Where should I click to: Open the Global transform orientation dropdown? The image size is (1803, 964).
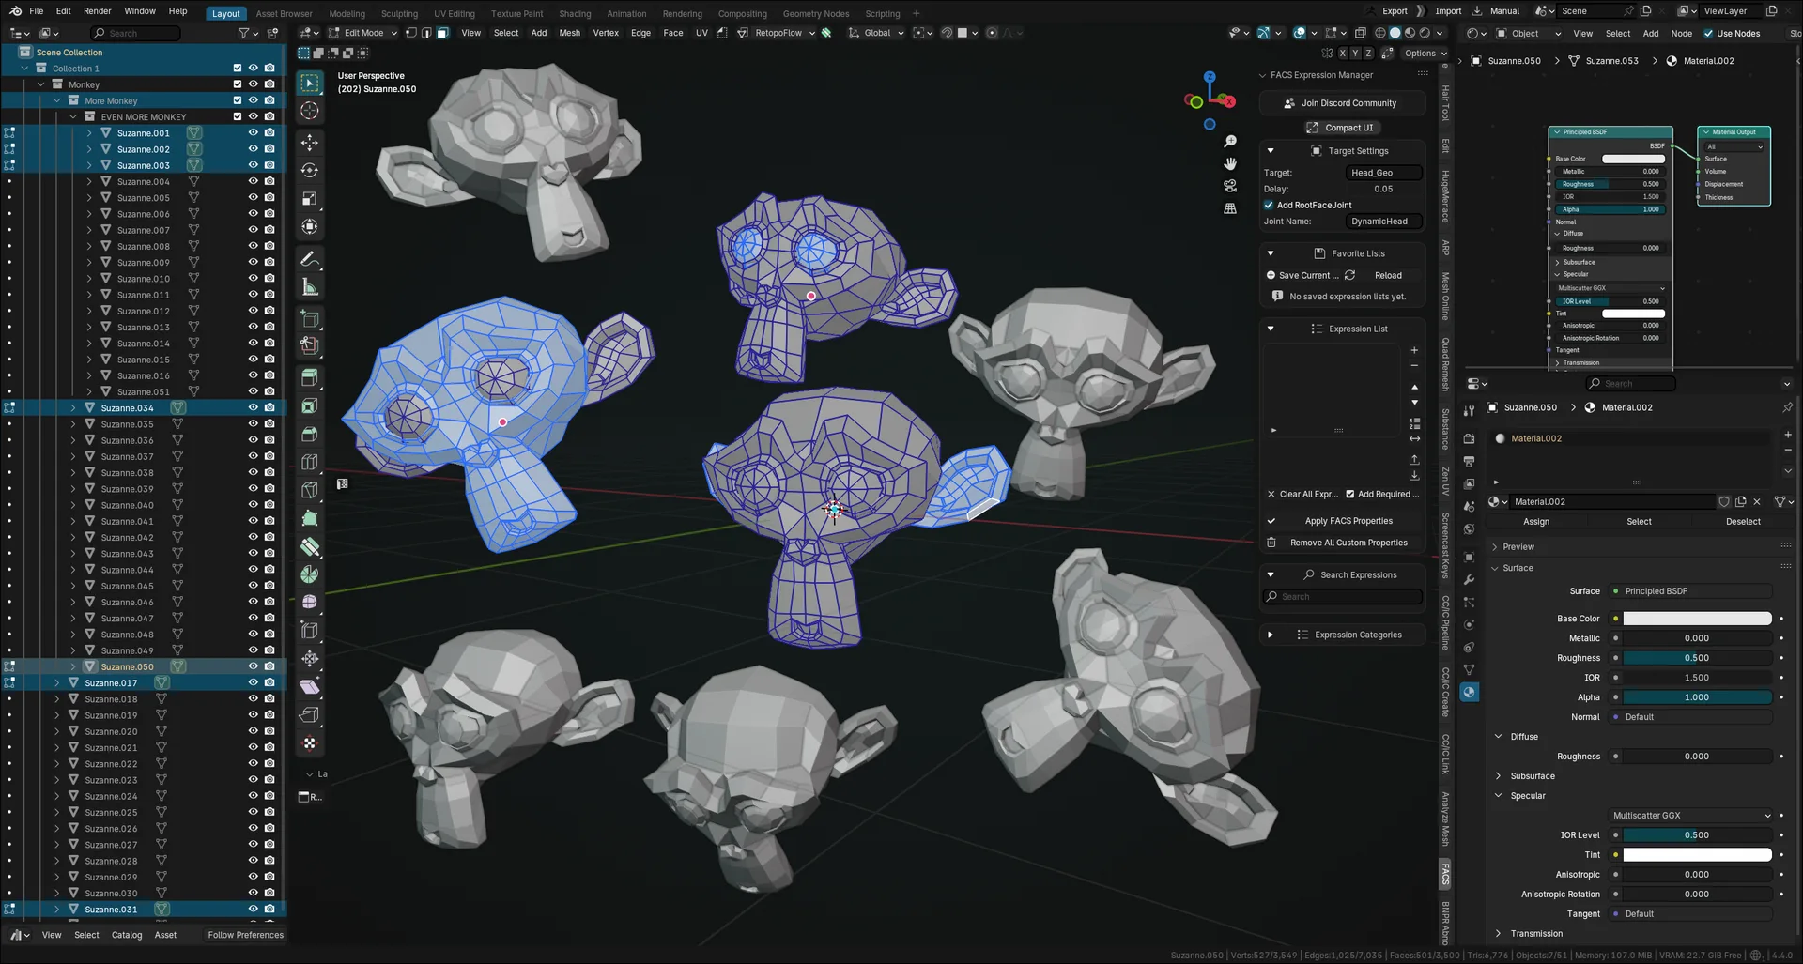pos(876,33)
